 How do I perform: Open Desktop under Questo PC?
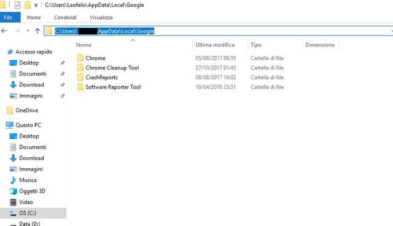click(29, 136)
